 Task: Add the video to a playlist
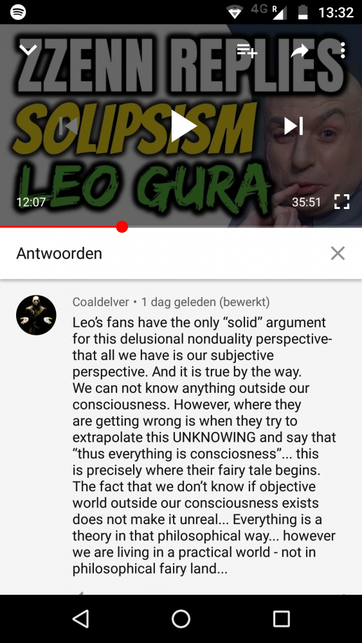click(x=247, y=50)
